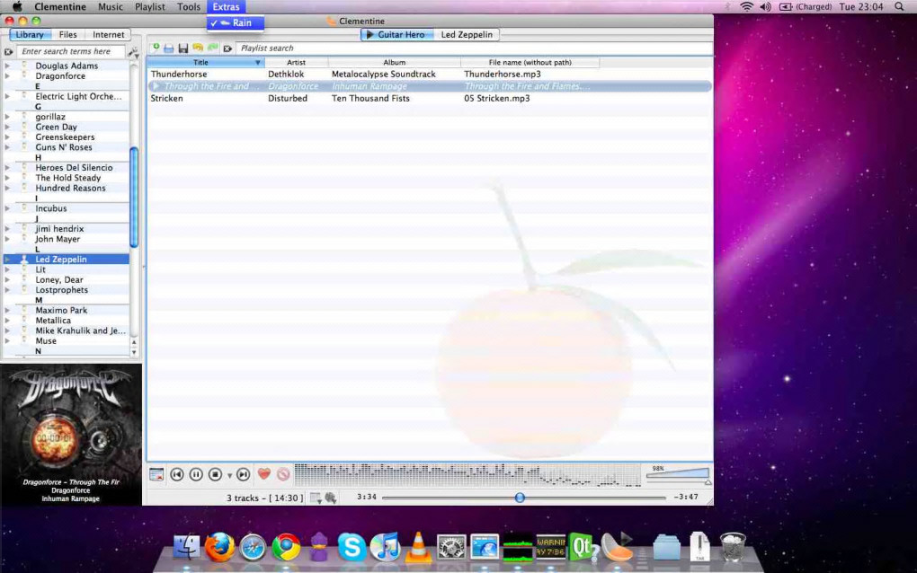Click the spectrum analyzer display
The height and width of the screenshot is (573, 917).
tap(467, 475)
